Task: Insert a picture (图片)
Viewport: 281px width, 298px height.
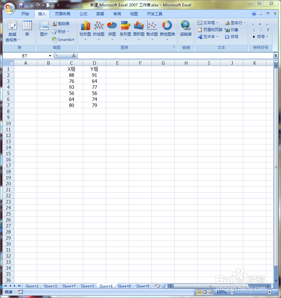Action: click(44, 28)
